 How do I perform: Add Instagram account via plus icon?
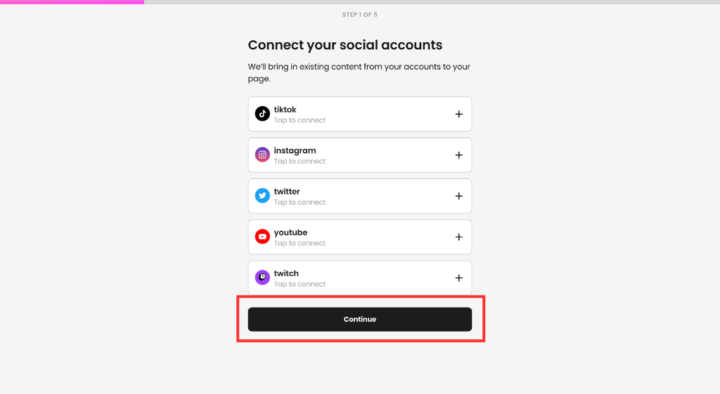point(458,155)
